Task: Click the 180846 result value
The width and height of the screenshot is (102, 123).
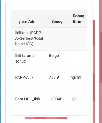Action: coord(56,99)
